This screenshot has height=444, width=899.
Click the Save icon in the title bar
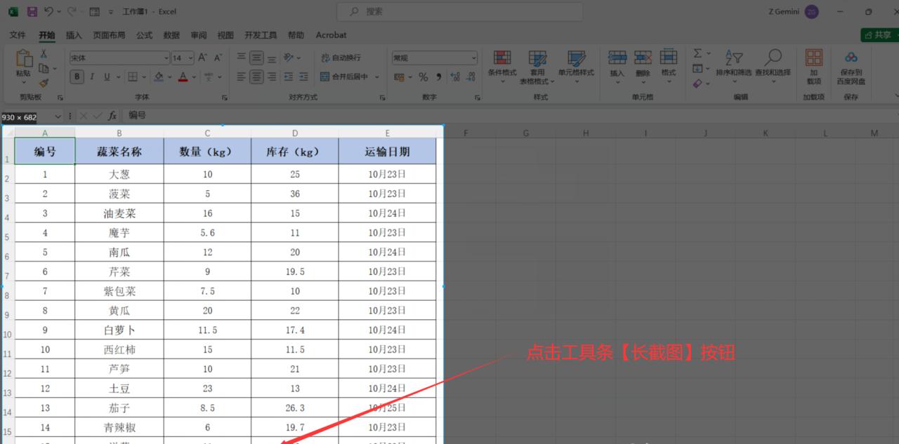tap(32, 12)
